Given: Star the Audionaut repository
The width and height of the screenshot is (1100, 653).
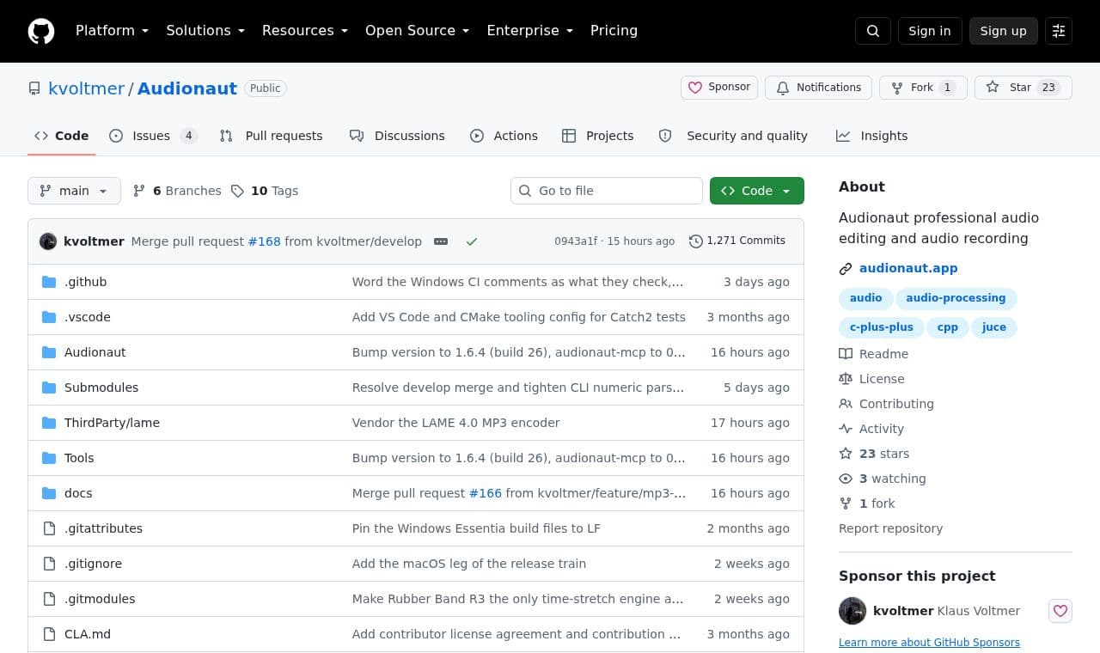Looking at the screenshot, I should [1024, 88].
